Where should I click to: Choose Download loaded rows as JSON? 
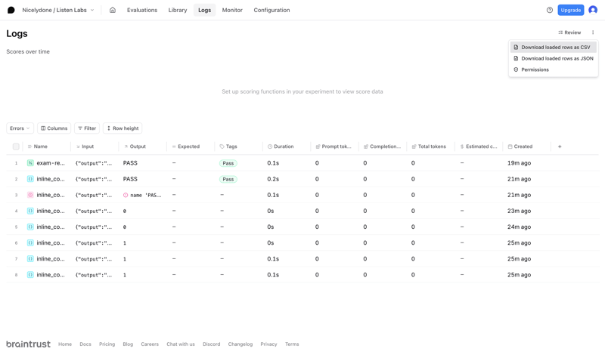(x=554, y=59)
